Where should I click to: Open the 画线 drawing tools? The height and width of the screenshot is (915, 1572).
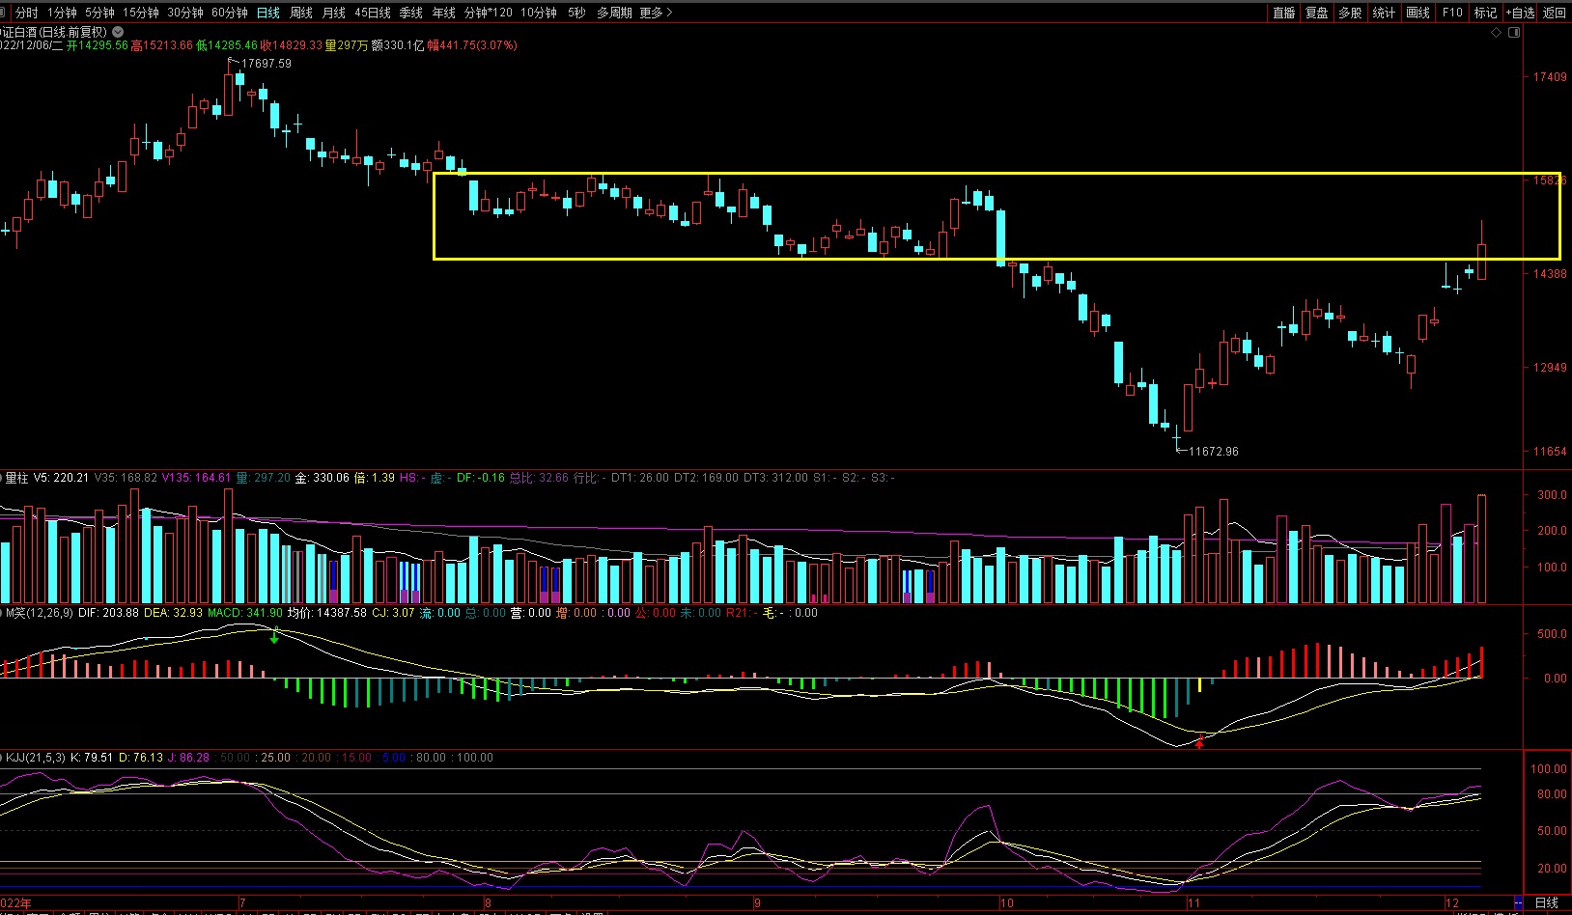coord(1418,13)
